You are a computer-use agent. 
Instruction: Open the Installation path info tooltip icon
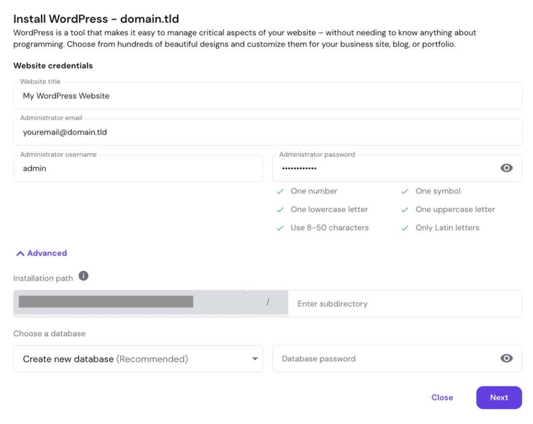[x=83, y=276]
